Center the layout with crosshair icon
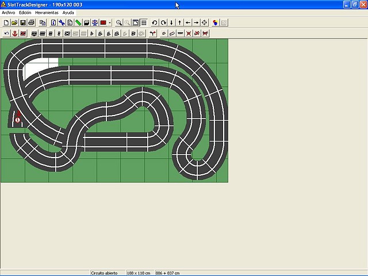Image resolution: width=368 pixels, height=276 pixels. tap(205, 22)
